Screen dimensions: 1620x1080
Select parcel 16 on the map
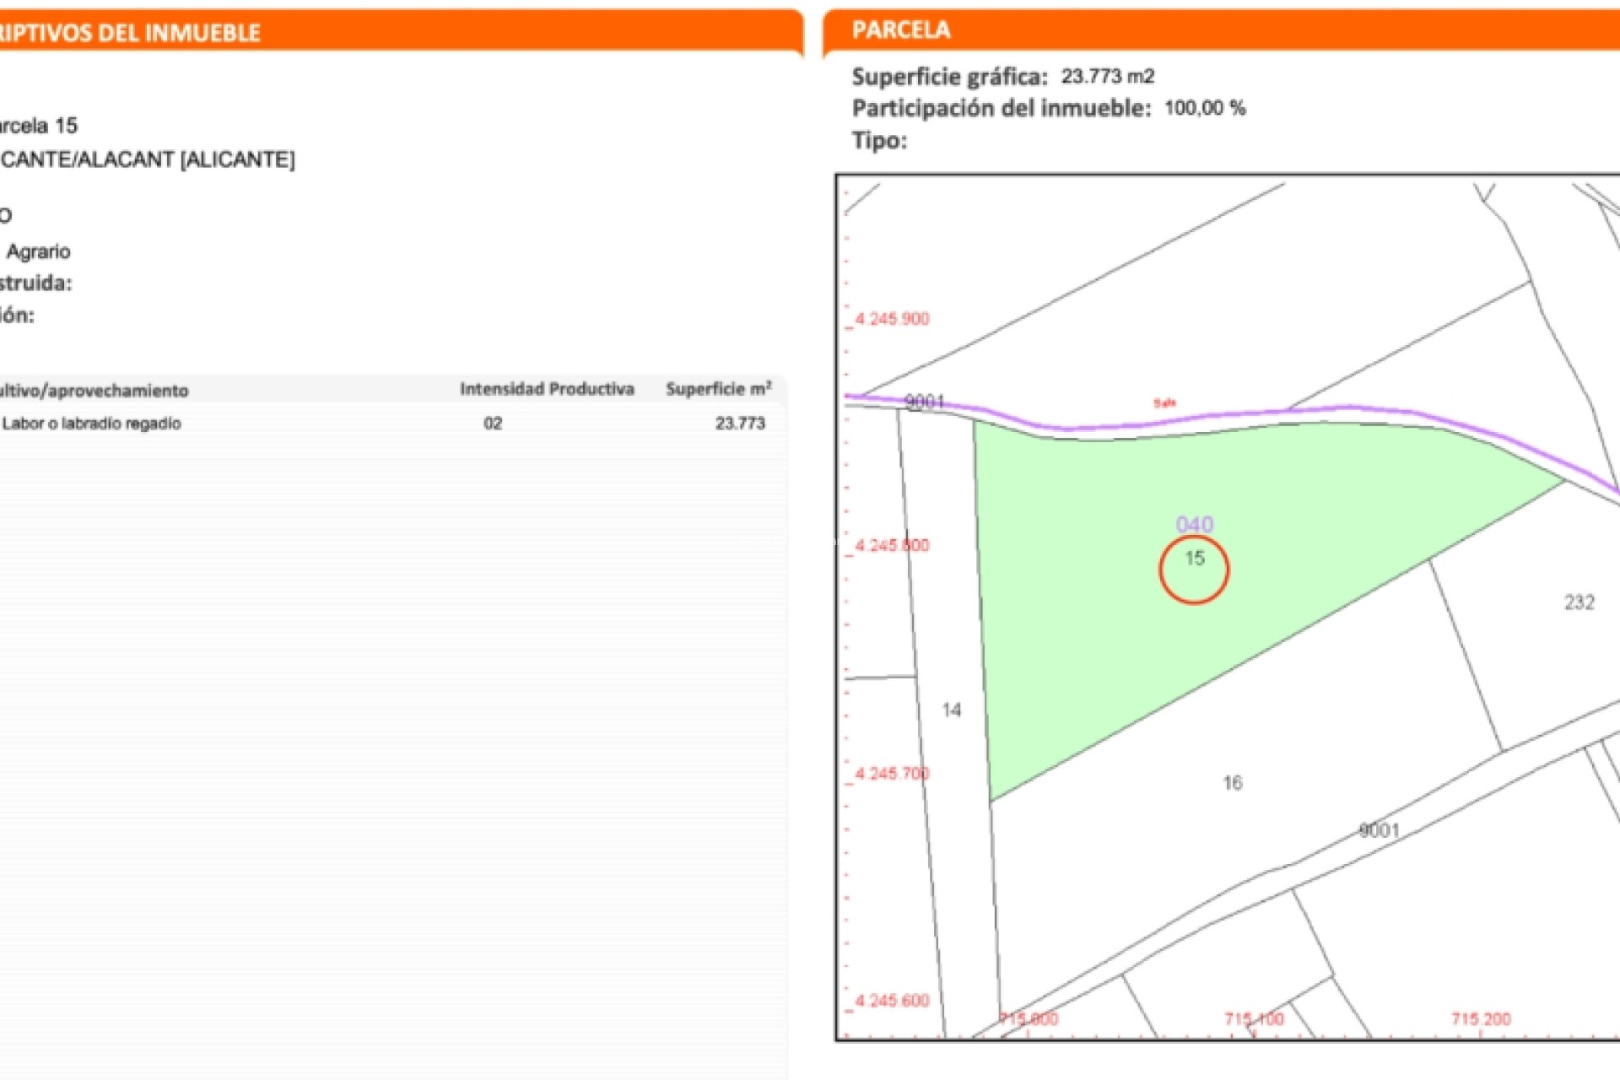click(1232, 783)
